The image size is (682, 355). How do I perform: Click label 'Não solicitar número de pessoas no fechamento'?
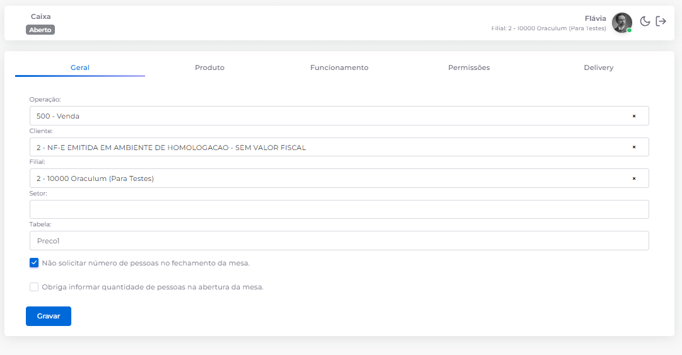[146, 263]
